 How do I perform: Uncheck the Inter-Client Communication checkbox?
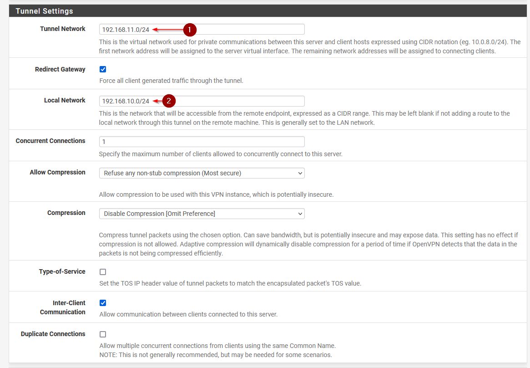[103, 303]
